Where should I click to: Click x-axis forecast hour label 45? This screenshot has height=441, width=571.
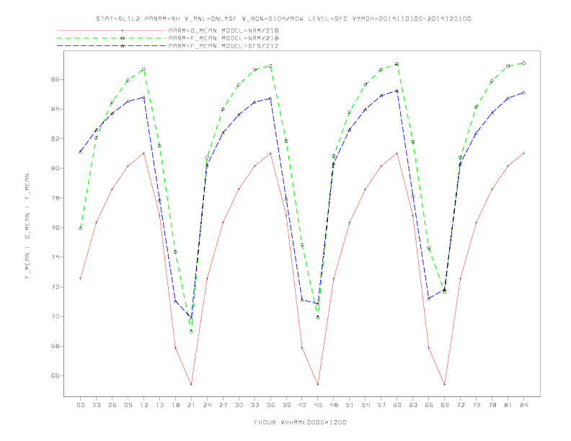318,405
